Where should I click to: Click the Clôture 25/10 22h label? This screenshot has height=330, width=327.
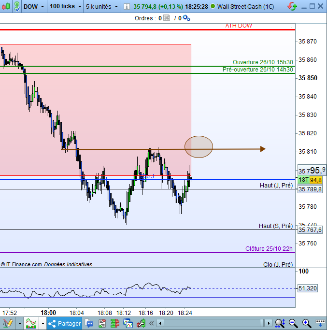[x=269, y=248]
